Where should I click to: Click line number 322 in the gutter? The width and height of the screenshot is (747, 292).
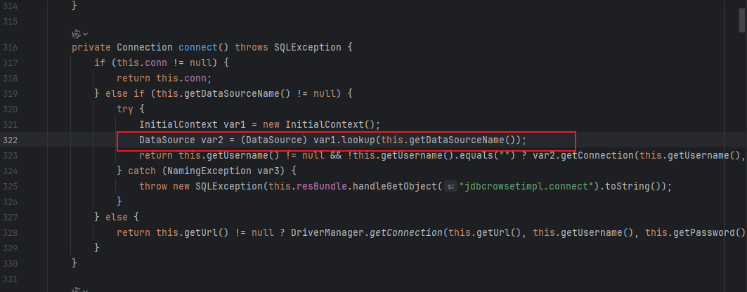[10, 140]
